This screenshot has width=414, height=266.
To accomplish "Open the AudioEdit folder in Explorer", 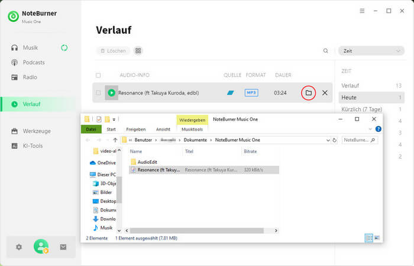I will tap(148, 161).
